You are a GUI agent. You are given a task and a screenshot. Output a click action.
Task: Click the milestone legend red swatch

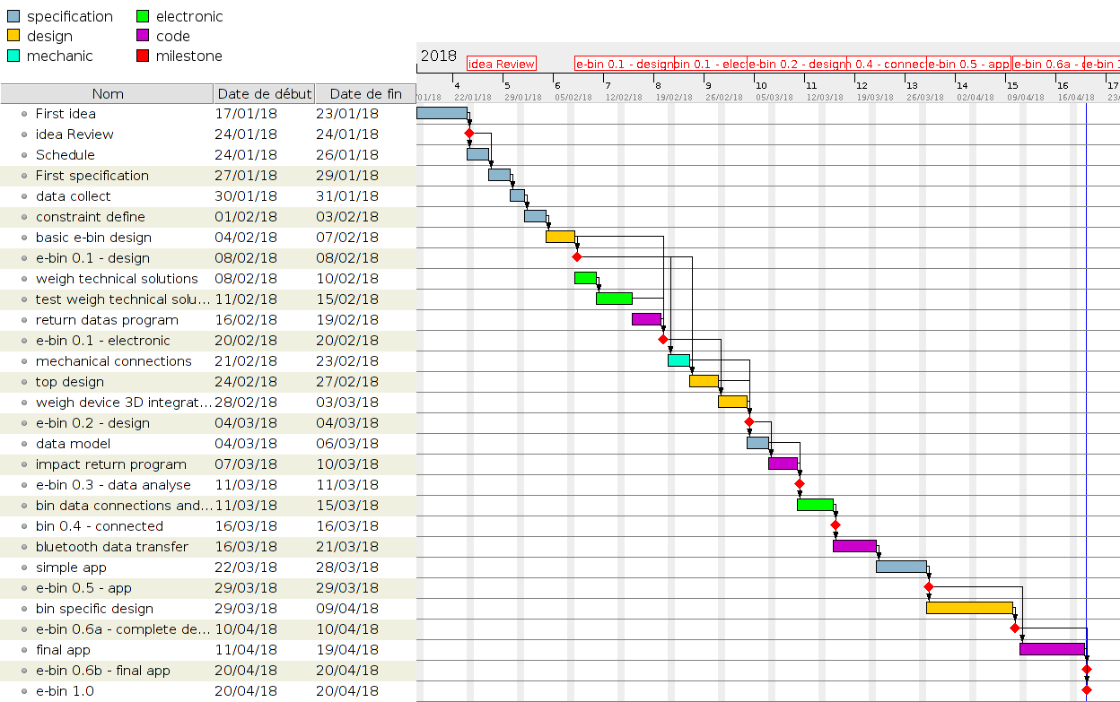143,56
